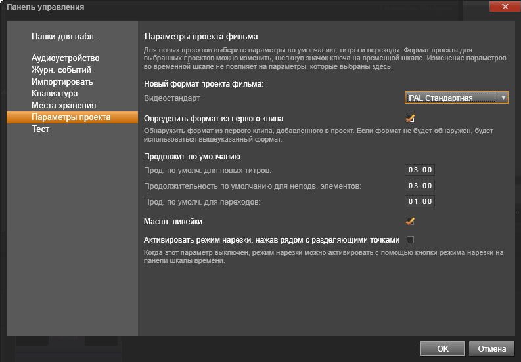Click the Видеостандарт label
Viewport: 521px width, 362px height.
171,98
